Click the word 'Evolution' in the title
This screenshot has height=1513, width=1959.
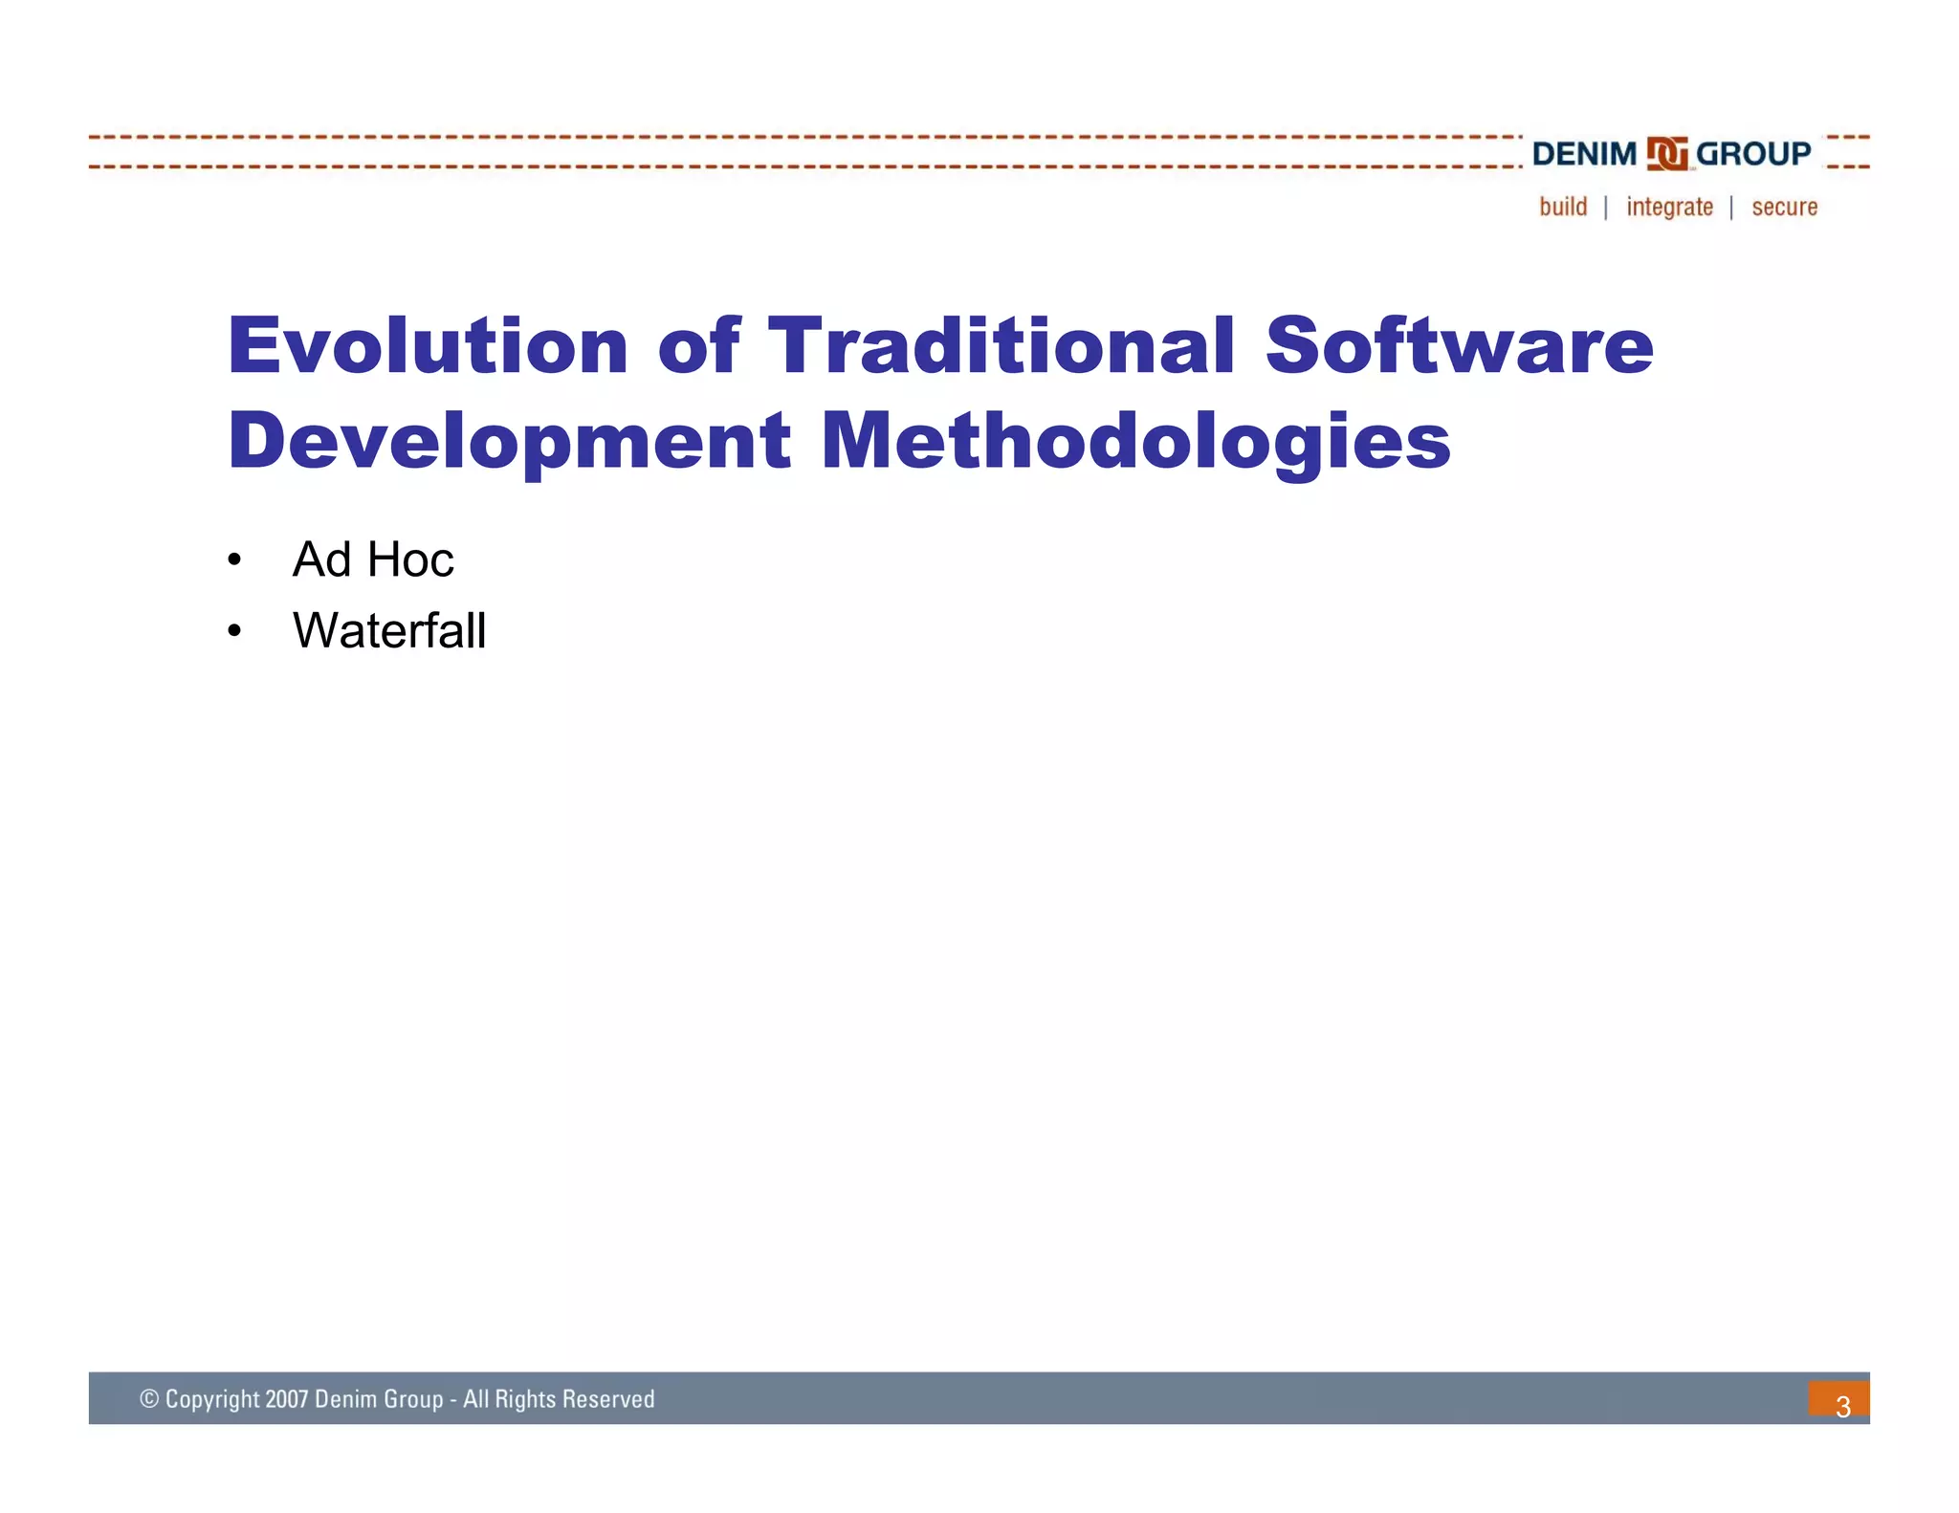(x=428, y=345)
